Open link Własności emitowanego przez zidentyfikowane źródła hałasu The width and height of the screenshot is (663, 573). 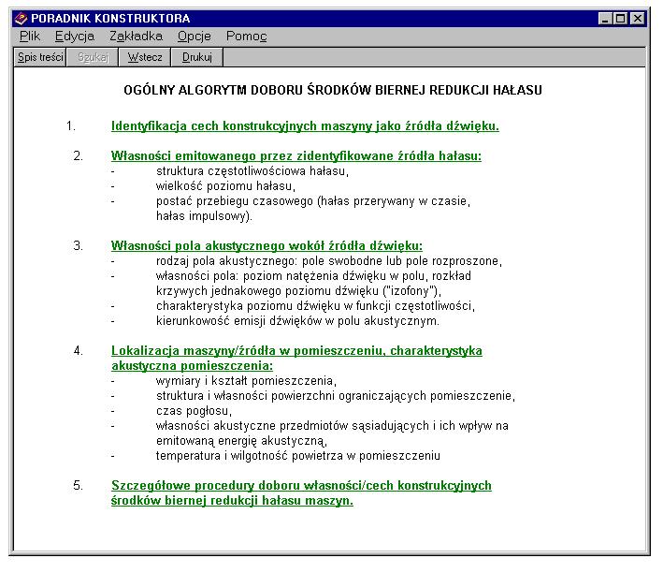click(296, 155)
